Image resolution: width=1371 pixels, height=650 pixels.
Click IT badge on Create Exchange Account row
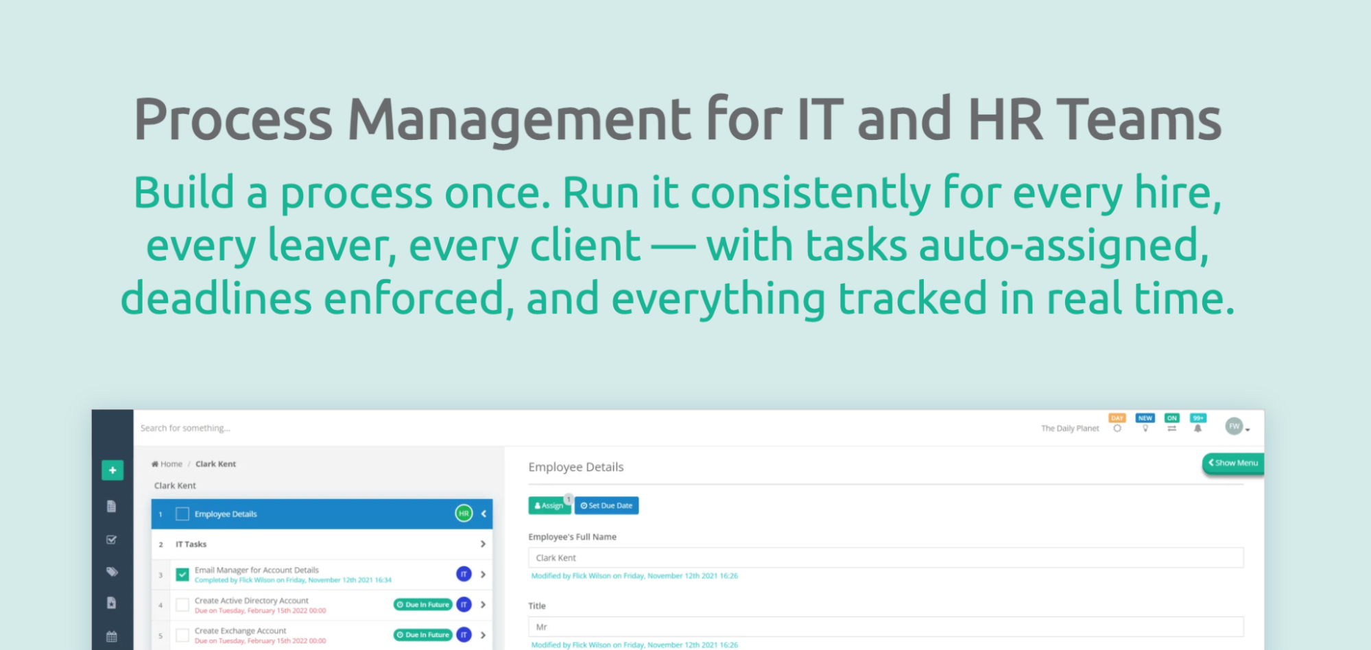464,635
